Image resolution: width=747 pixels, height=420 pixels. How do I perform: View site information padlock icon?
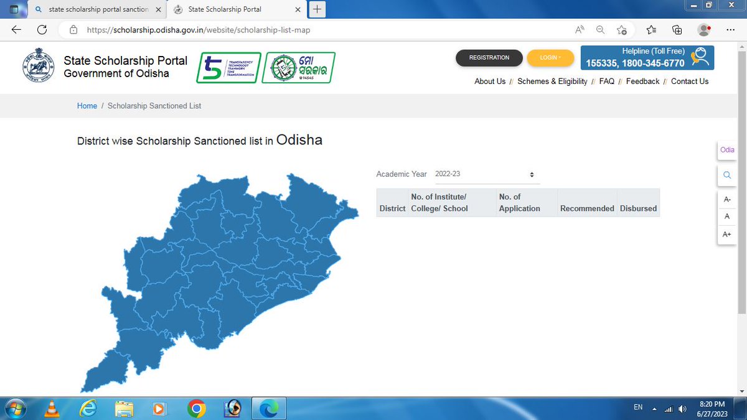click(73, 29)
